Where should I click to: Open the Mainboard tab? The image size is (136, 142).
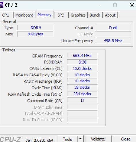coord(24,15)
